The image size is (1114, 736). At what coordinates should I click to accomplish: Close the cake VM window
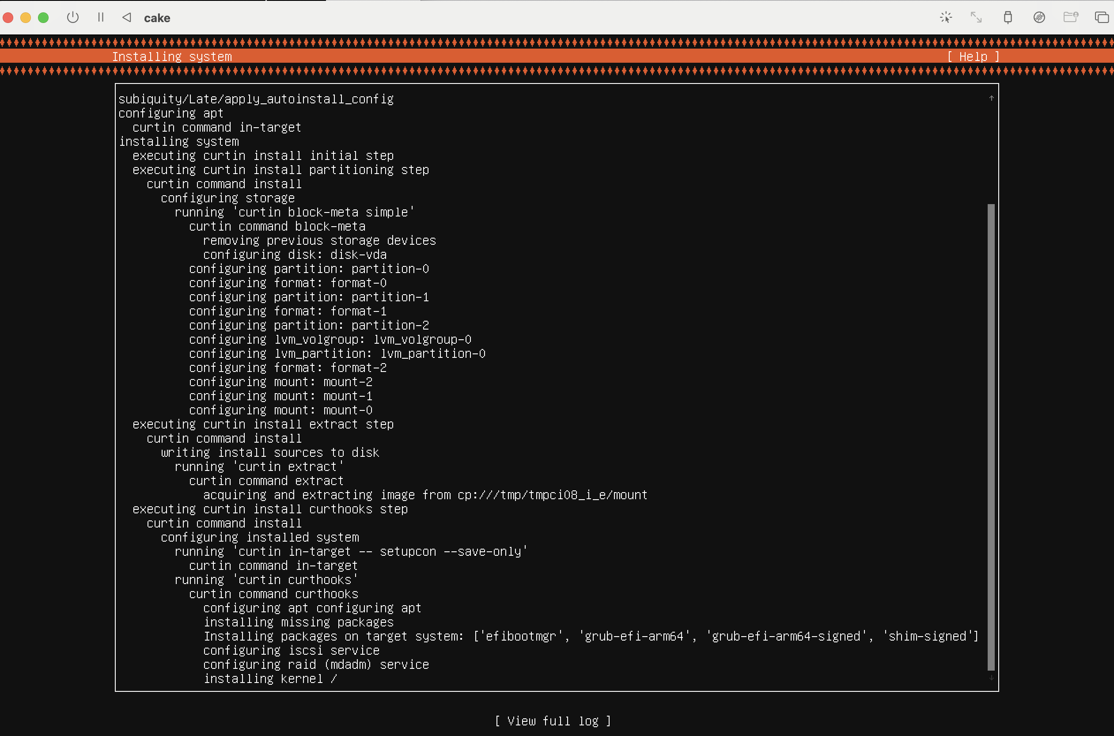pos(8,18)
